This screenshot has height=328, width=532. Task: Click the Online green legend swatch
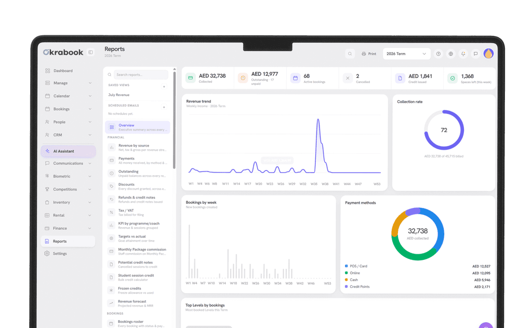[x=347, y=273]
